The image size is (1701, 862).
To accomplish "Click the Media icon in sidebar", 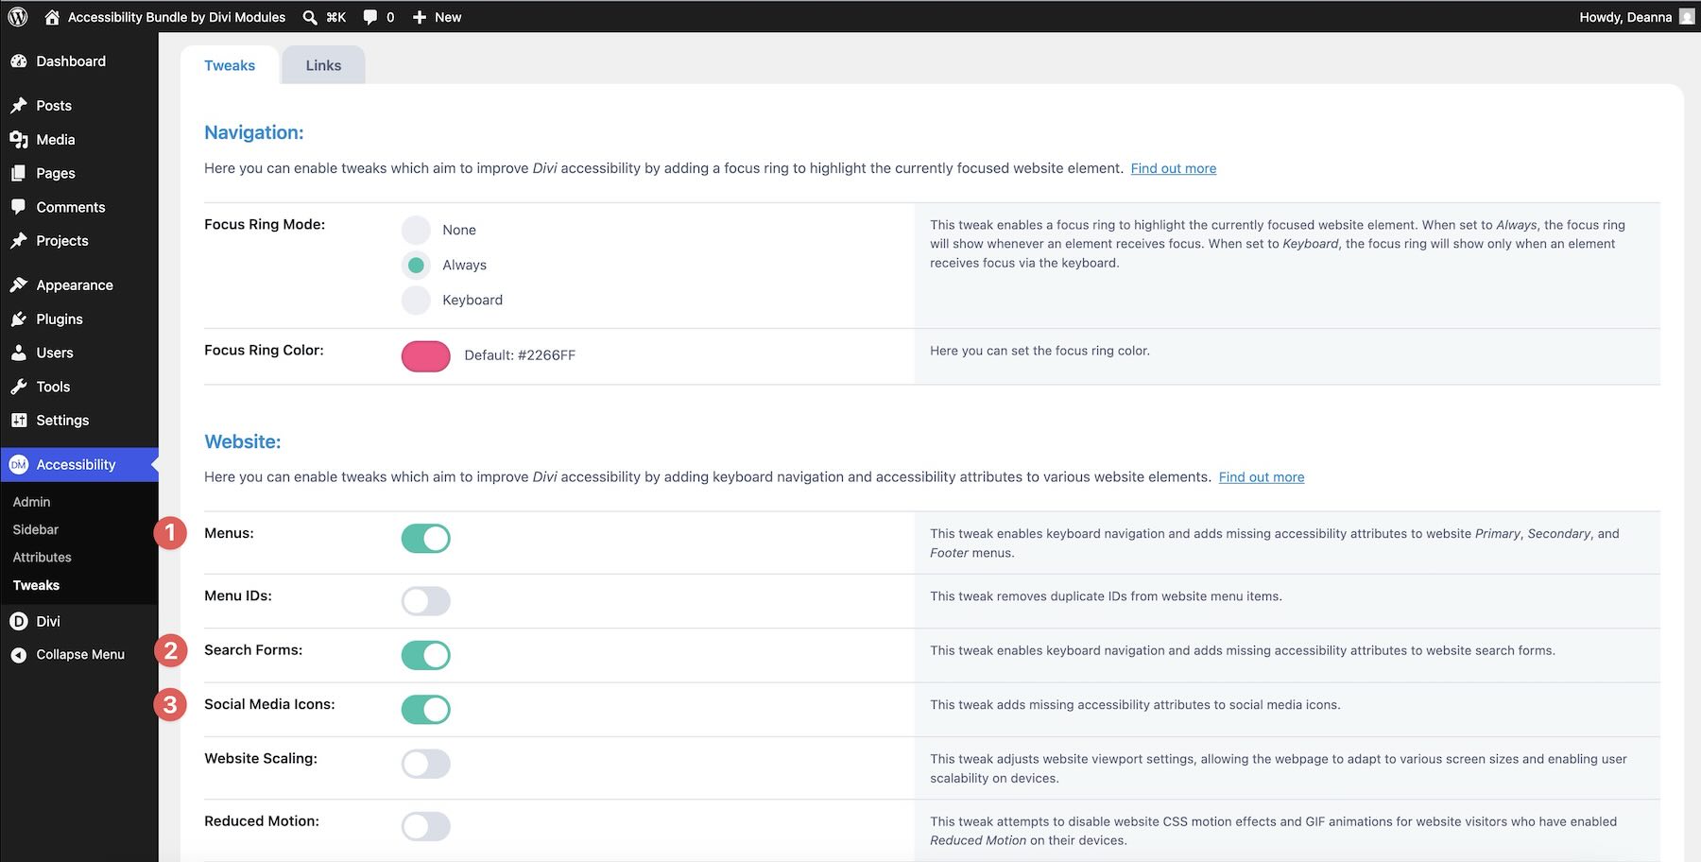I will pos(19,140).
